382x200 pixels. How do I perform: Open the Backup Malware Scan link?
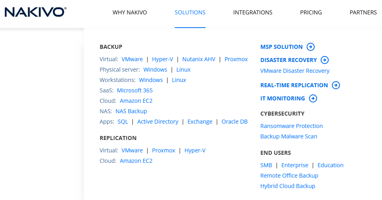[289, 136]
